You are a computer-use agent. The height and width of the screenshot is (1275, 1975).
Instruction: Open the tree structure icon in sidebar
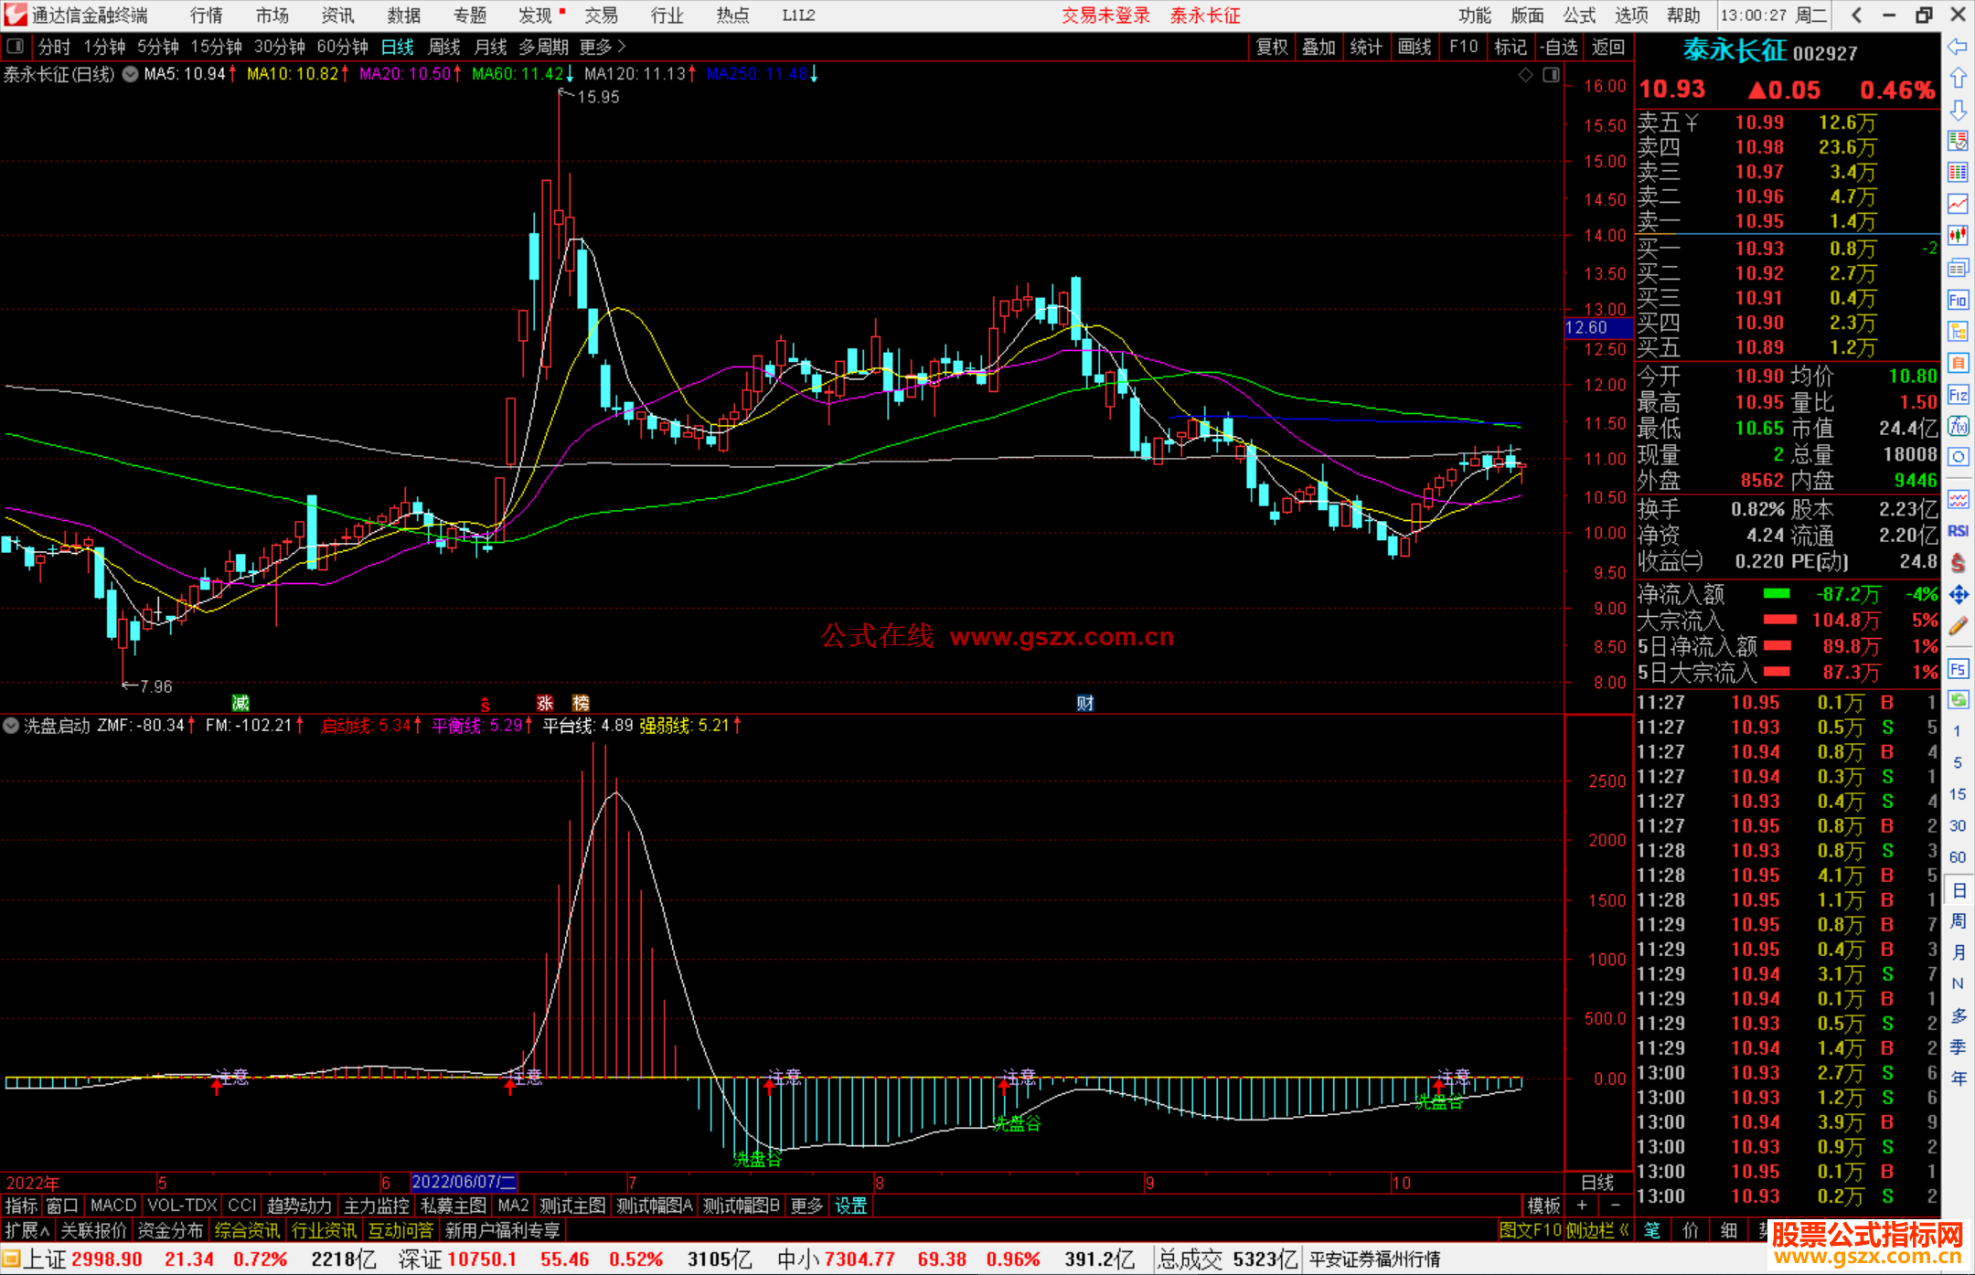1958,331
